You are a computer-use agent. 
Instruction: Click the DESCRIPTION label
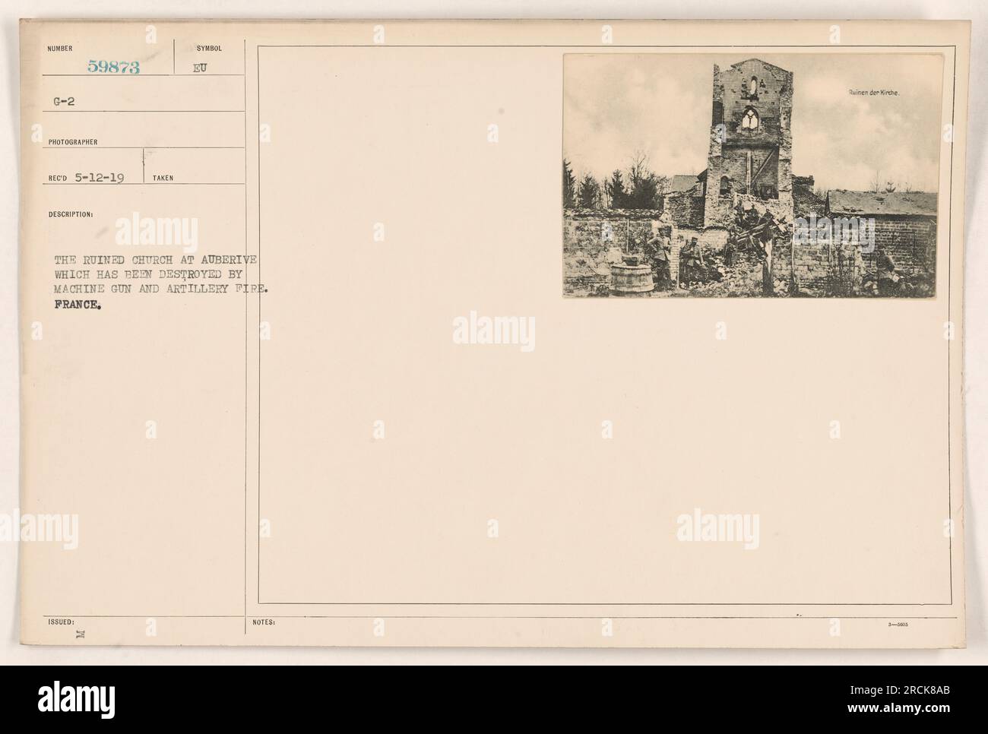(x=70, y=214)
